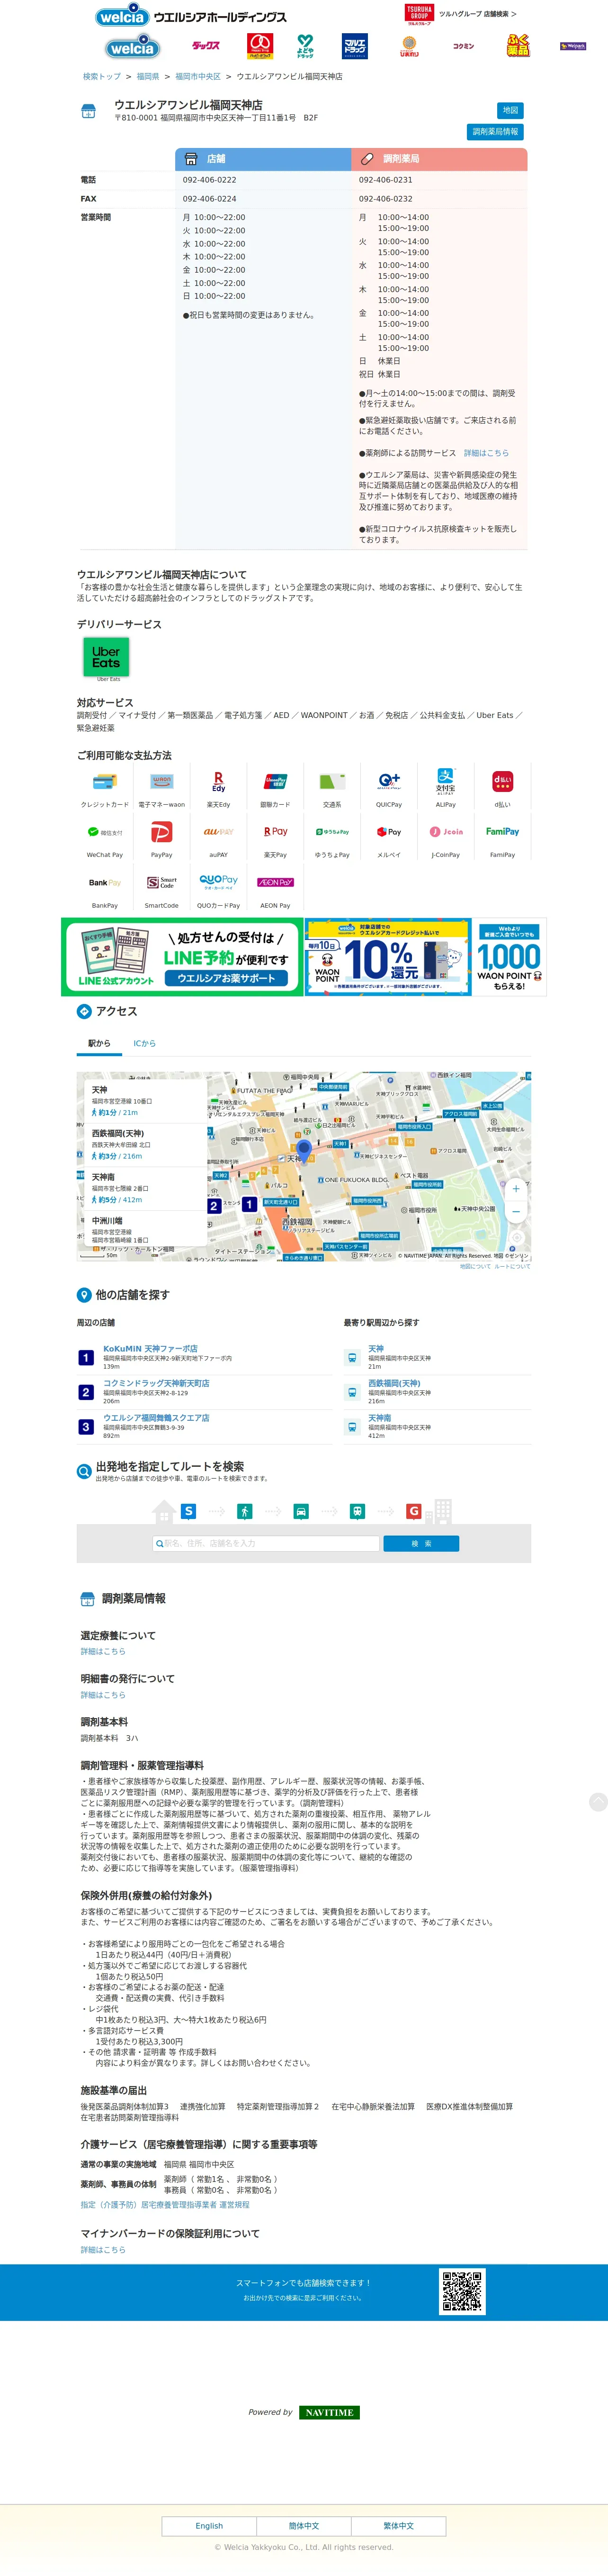Click the scroll-to-top arrow button
Viewport: 608px width, 2576px height.
[x=598, y=1801]
